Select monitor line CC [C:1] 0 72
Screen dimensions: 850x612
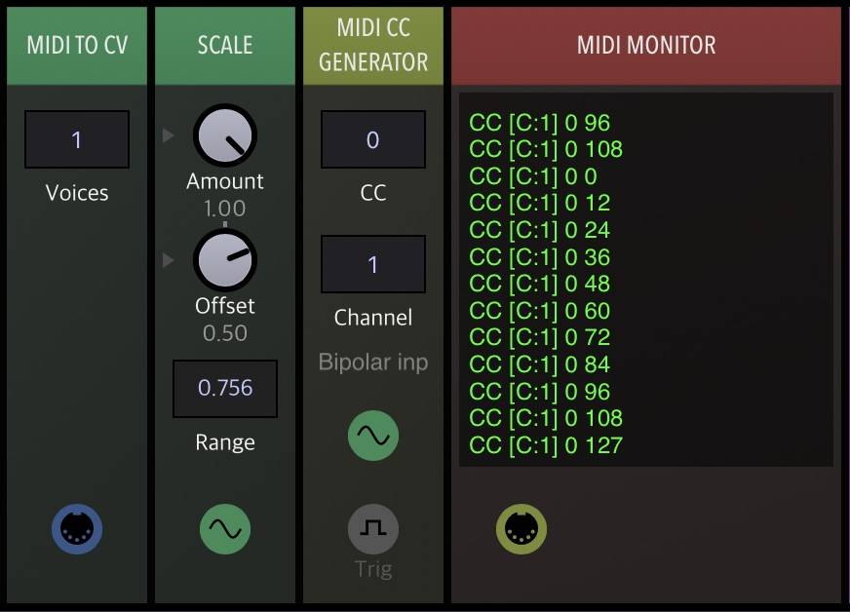[x=539, y=337]
